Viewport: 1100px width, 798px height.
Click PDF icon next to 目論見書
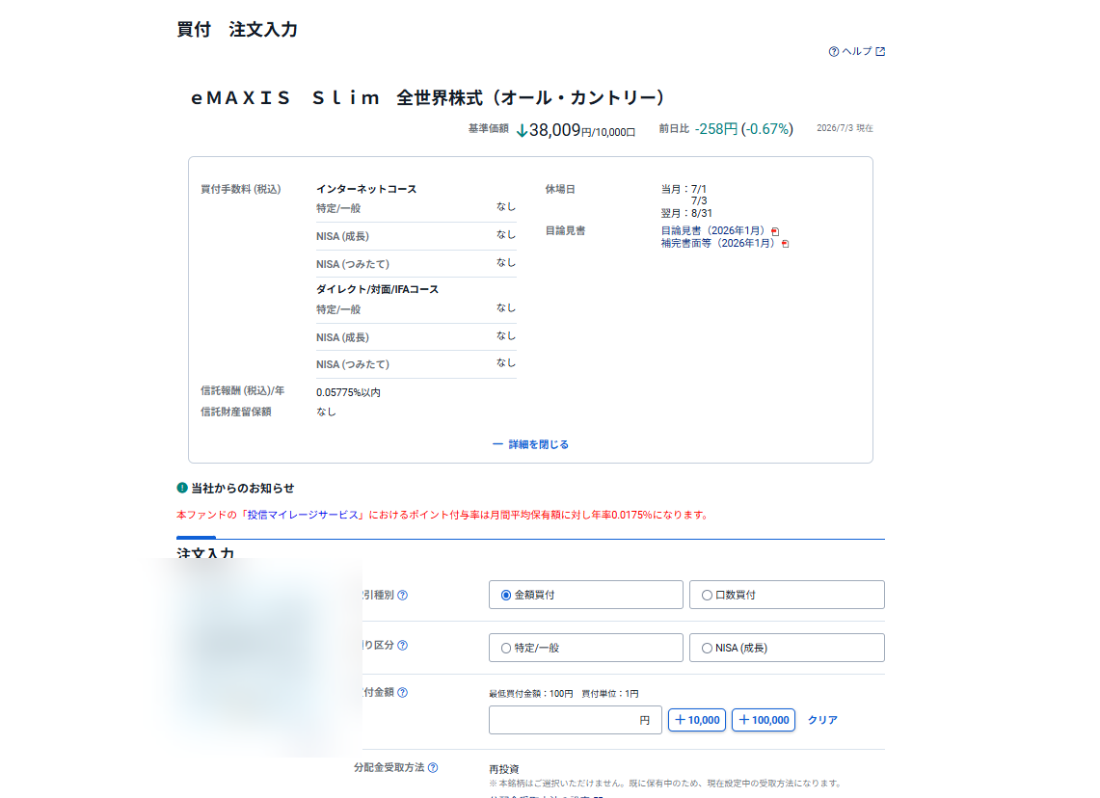[x=775, y=231]
